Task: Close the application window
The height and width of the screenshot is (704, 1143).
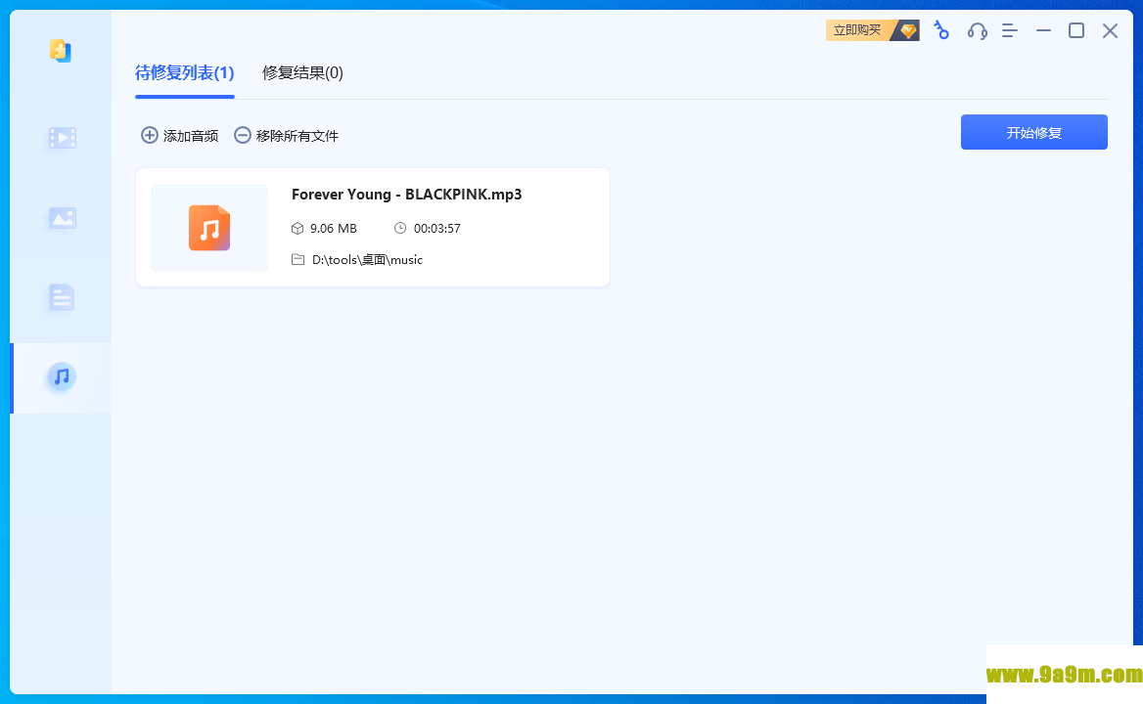Action: coord(1110,30)
